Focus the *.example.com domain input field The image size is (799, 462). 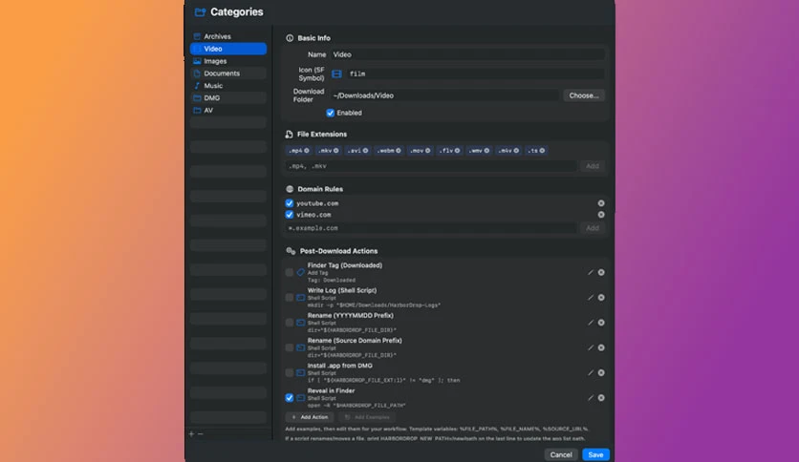click(x=431, y=228)
